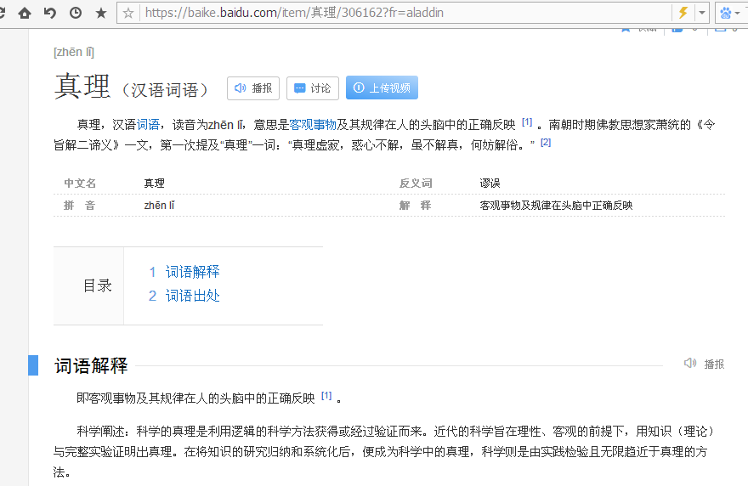Click 客观事物及规律在头脑中正确反映 definition text
This screenshot has width=748, height=486.
556,206
